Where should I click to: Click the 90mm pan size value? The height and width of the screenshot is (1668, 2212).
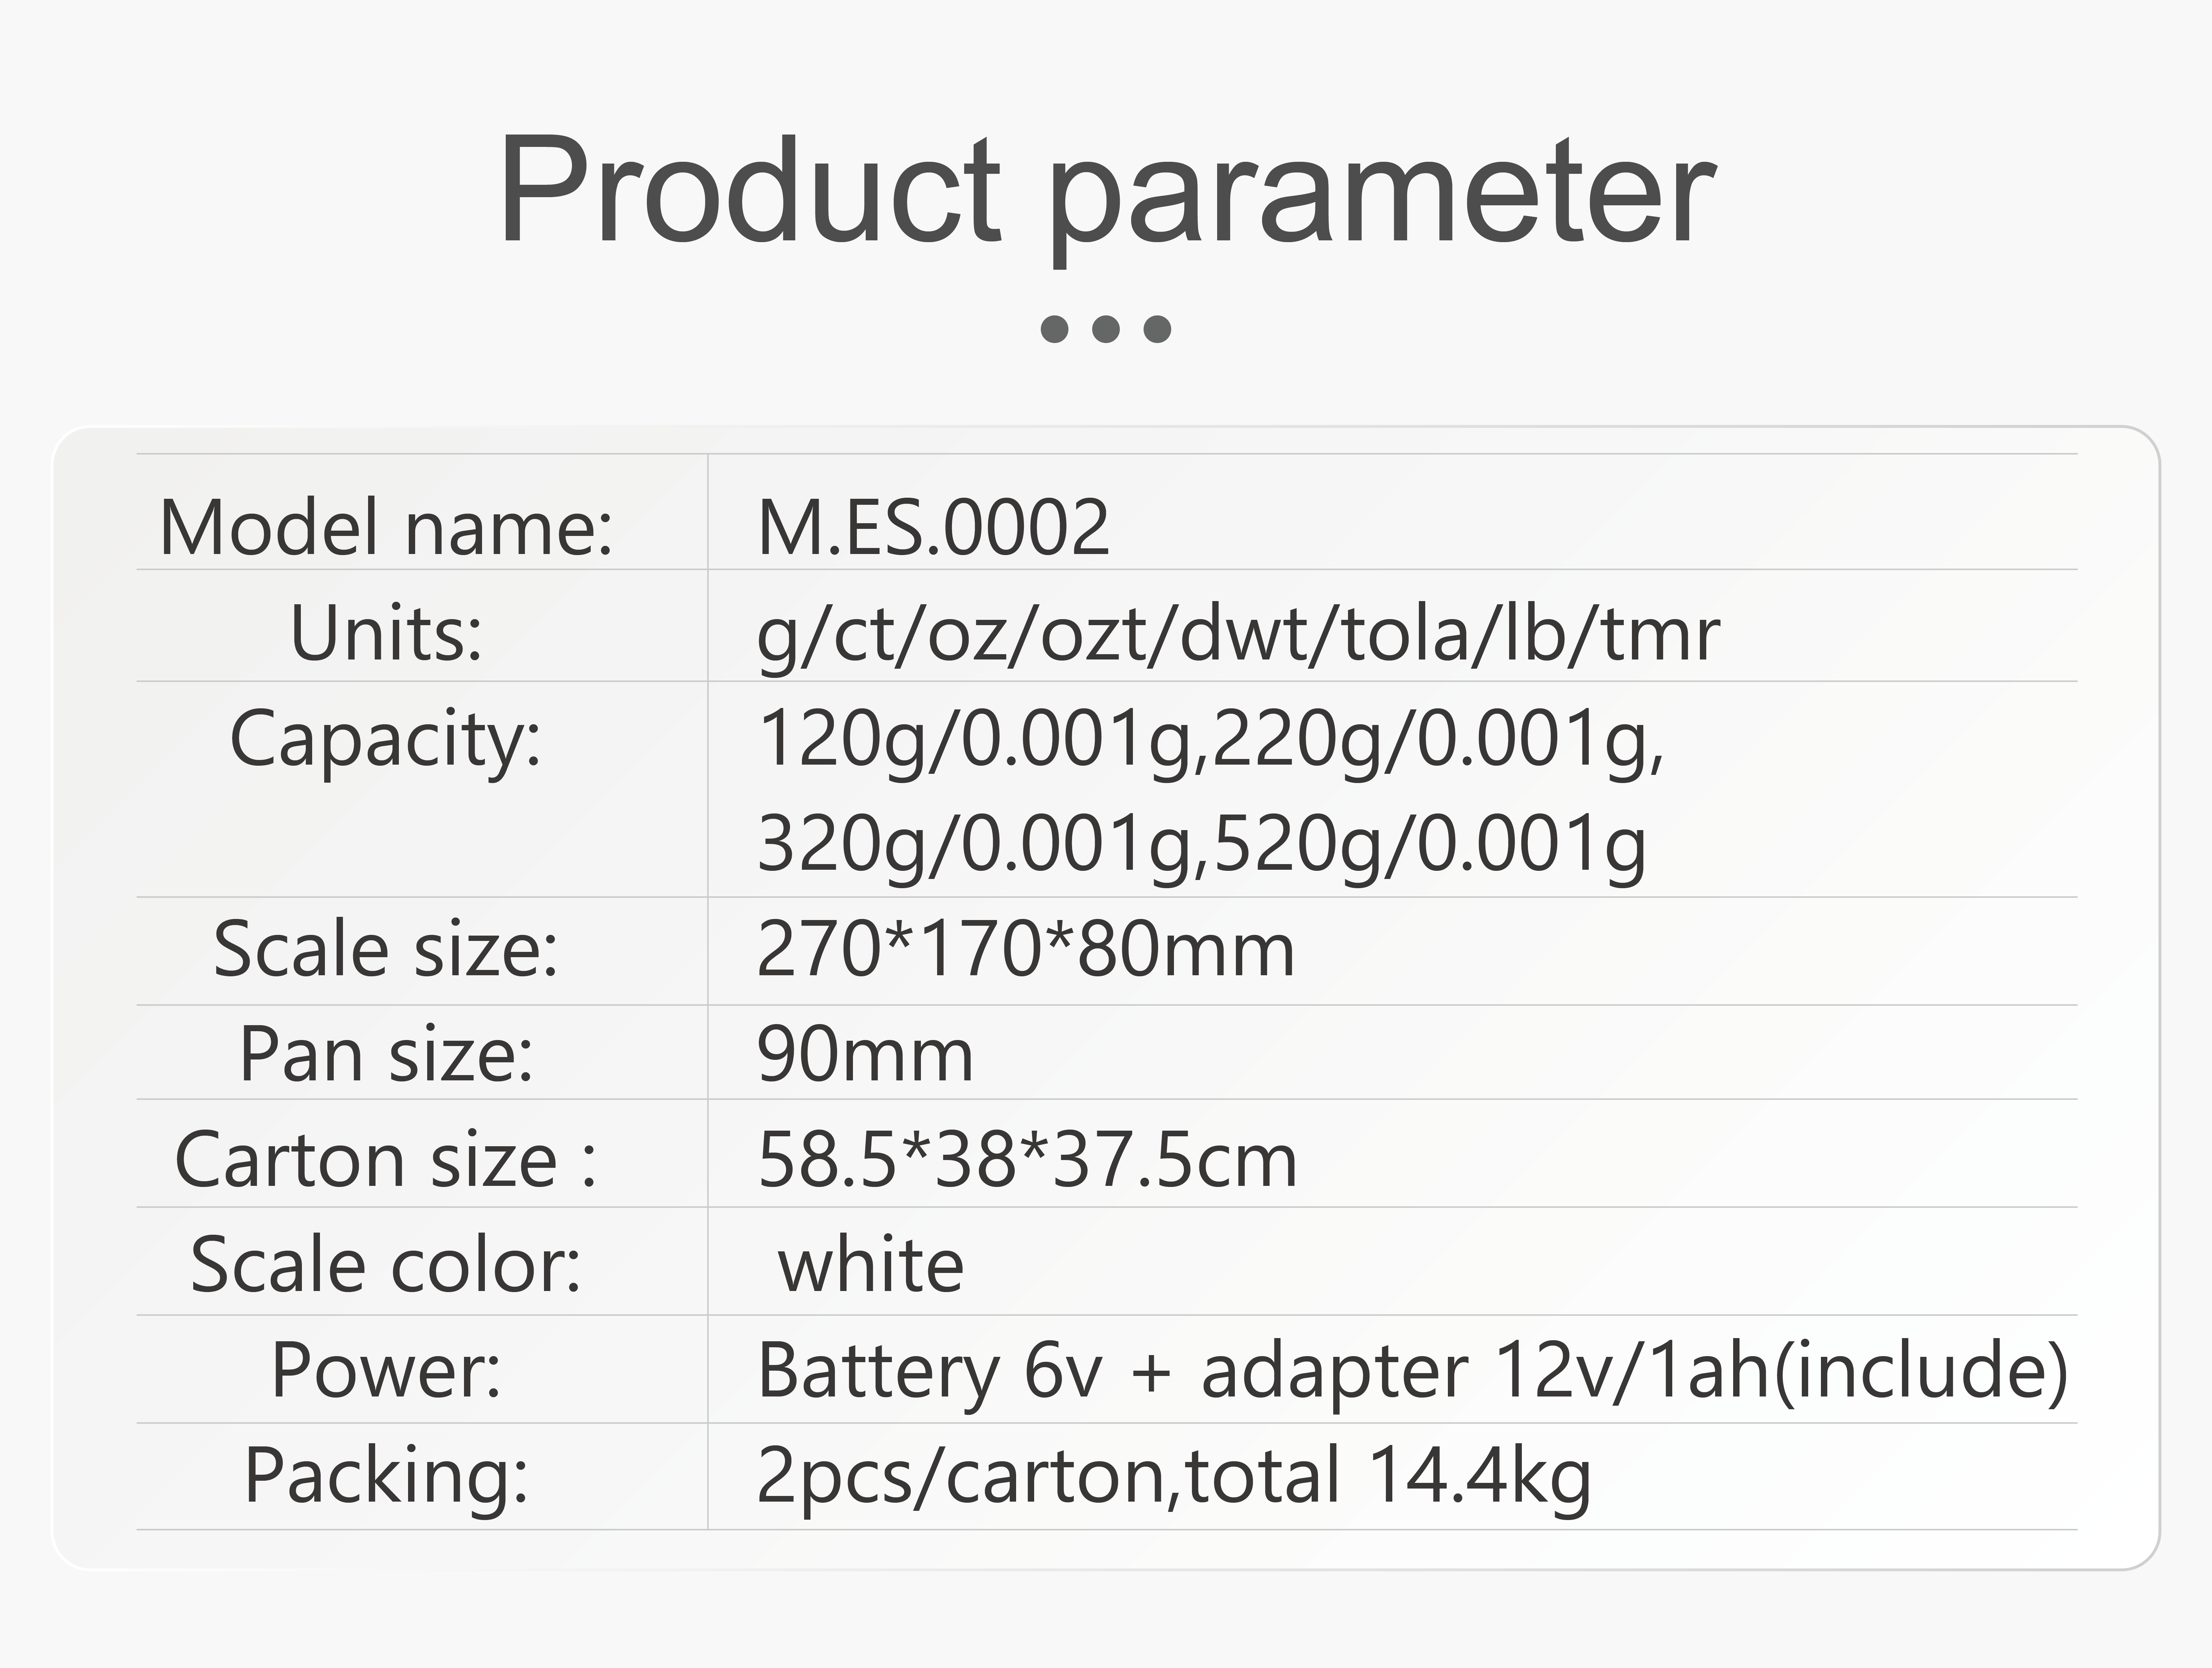(865, 1055)
